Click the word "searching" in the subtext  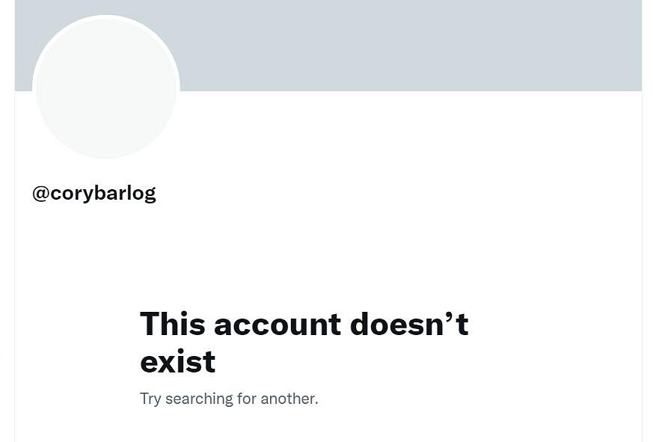[x=199, y=399]
